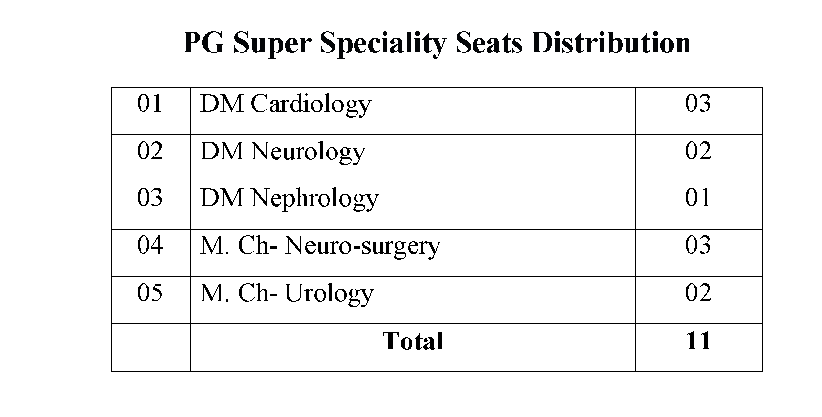Screen dimensions: 822x417
Task: Click the DM Nephrology cell
Action: click(289, 199)
